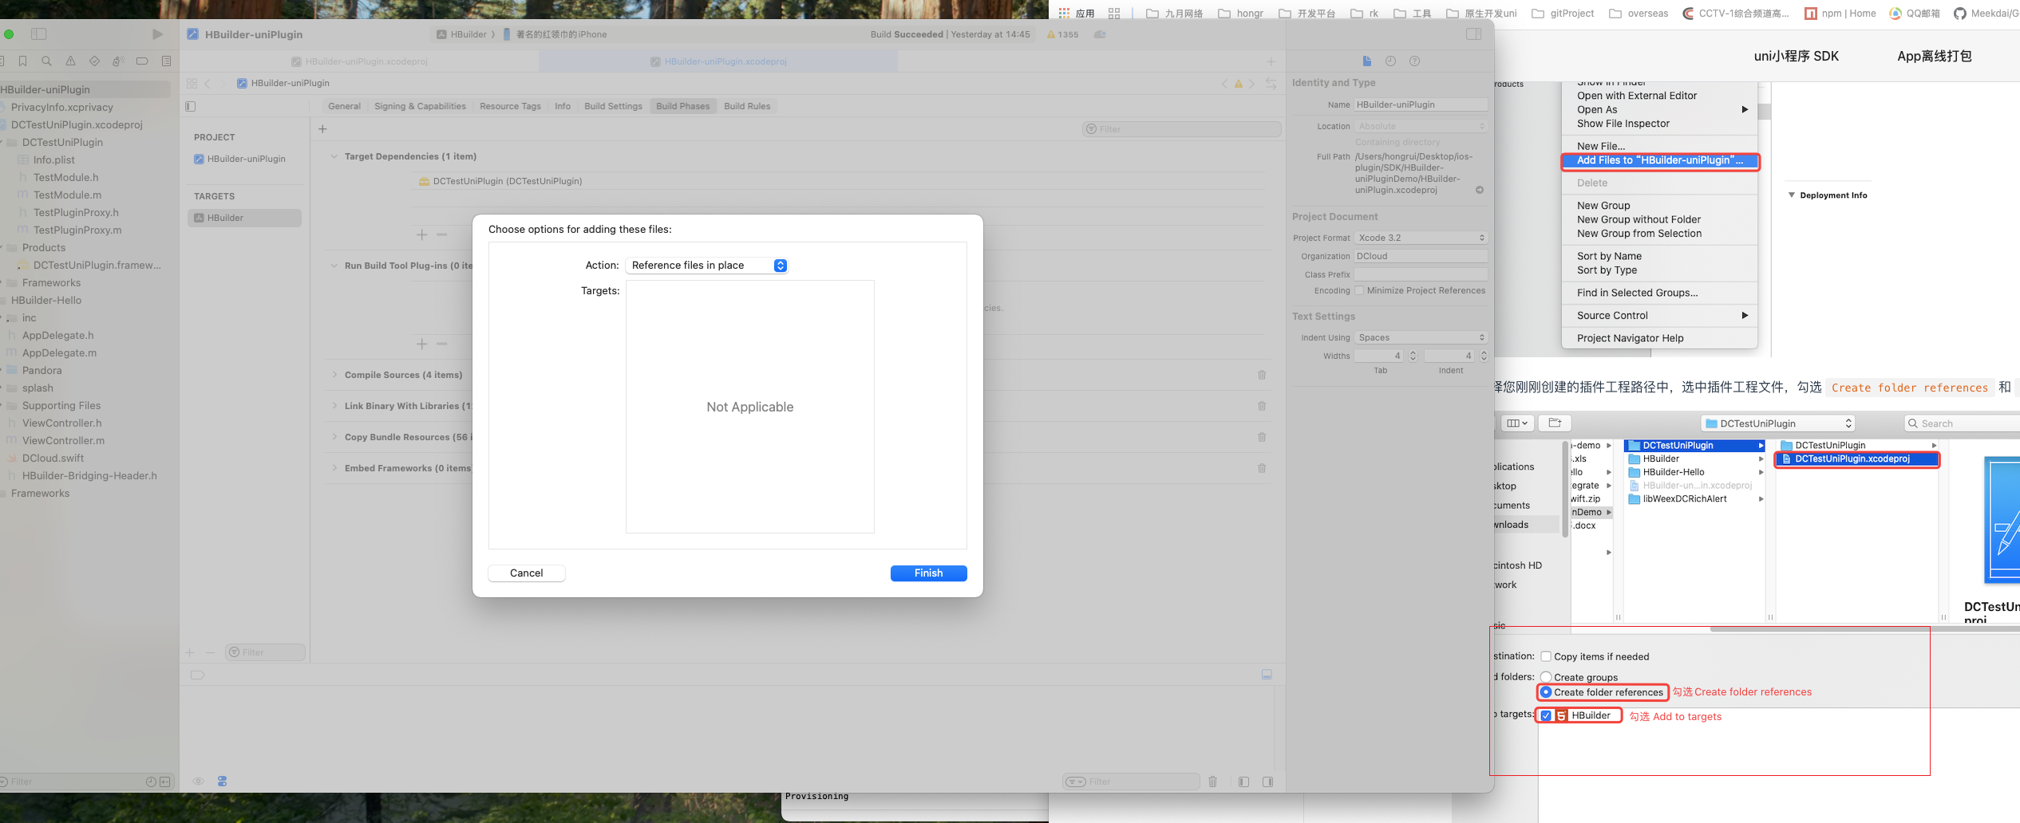
Task: Open the Bookmark navigator icon
Action: tap(22, 61)
